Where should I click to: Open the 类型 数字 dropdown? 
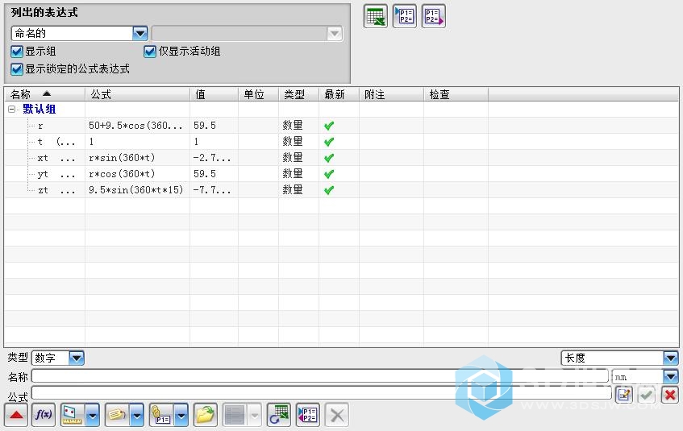77,358
